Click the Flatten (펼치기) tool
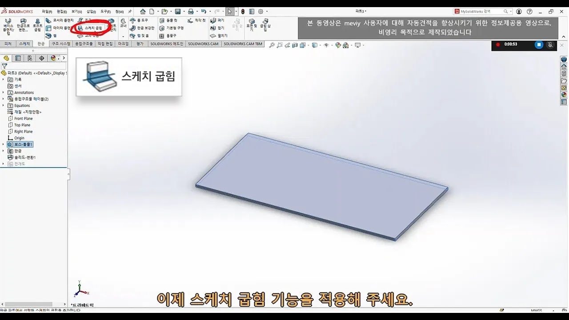This screenshot has width=569, height=320. click(219, 36)
